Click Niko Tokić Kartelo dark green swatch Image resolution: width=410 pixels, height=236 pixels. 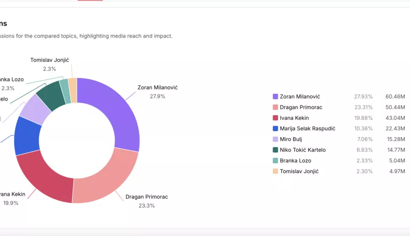coord(276,150)
